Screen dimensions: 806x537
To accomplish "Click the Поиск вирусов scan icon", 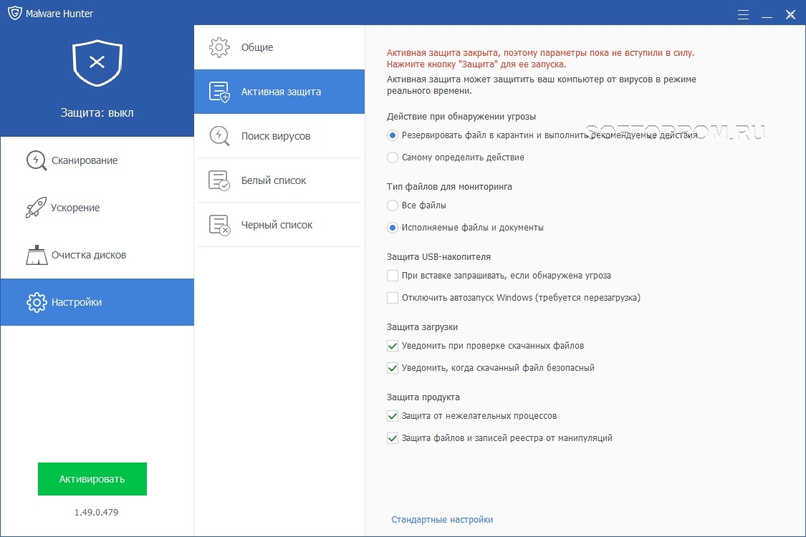I will pyautogui.click(x=219, y=136).
